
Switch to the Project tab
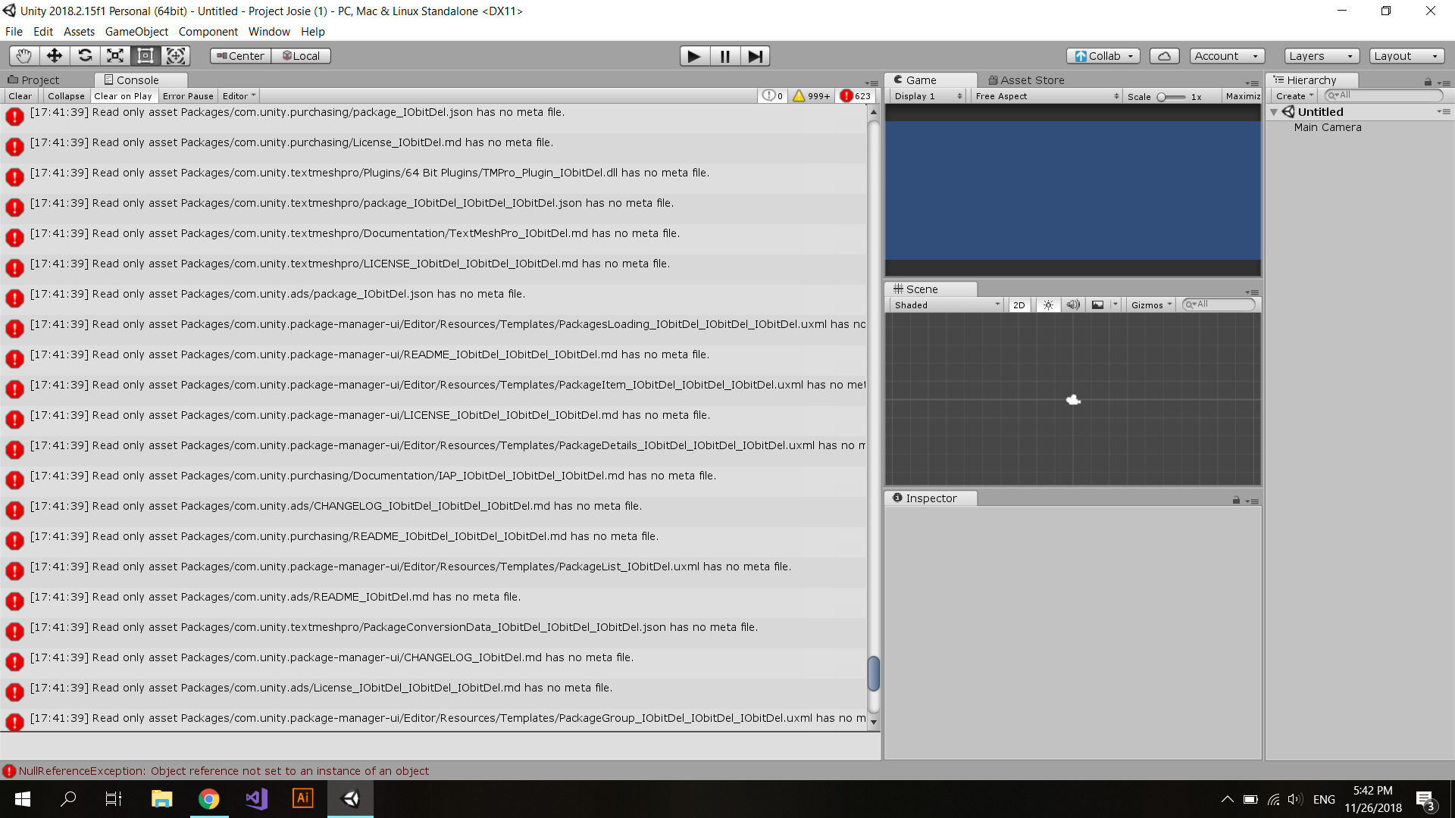coord(34,80)
